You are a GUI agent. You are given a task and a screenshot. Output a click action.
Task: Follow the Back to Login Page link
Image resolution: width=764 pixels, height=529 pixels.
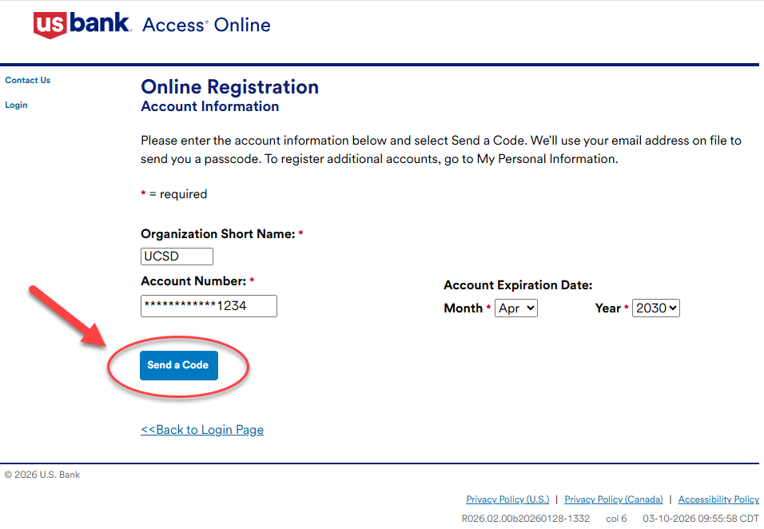pyautogui.click(x=201, y=429)
